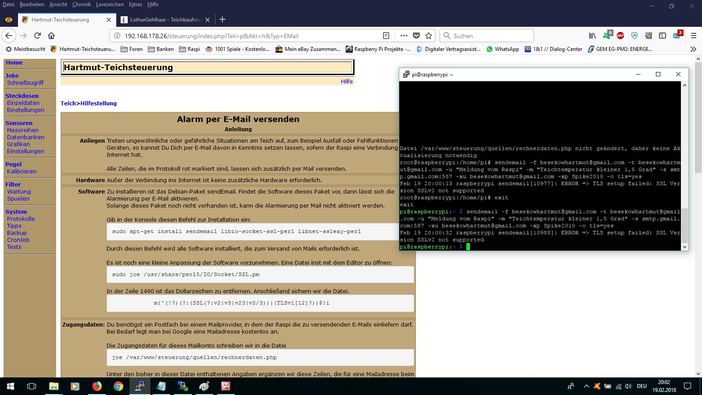Image resolution: width=702 pixels, height=395 pixels.
Task: Toggle reader view for this page
Action: [x=386, y=36]
